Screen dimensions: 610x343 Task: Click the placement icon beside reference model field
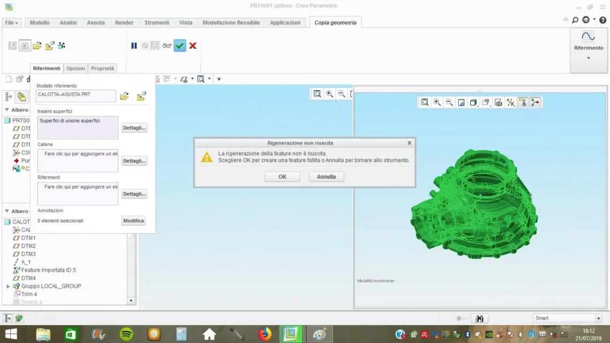click(x=141, y=96)
